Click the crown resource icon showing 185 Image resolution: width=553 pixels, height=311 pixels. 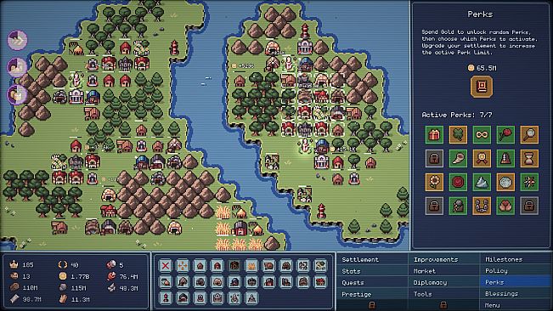point(14,264)
